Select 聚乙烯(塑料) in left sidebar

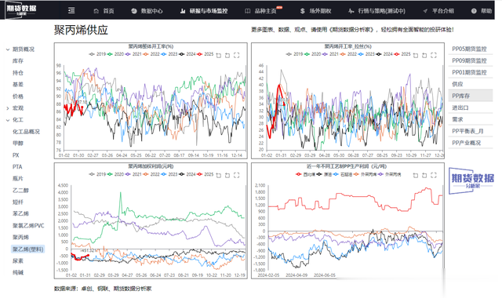point(28,249)
